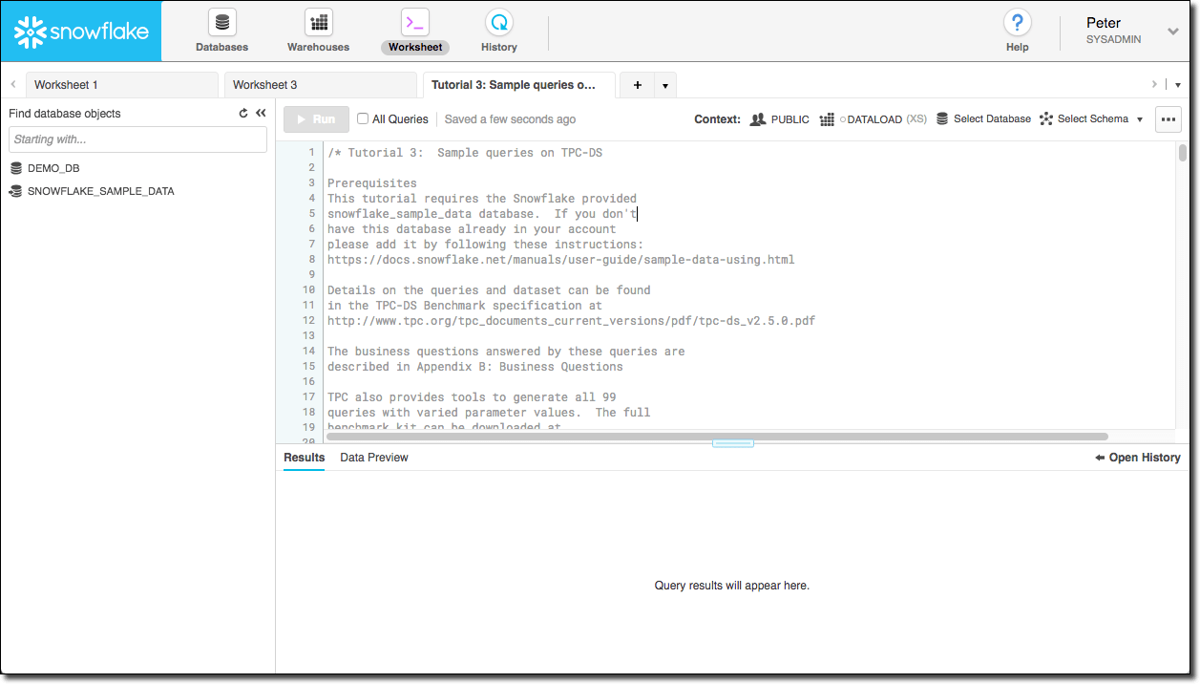This screenshot has height=684, width=1200.
Task: Select DEMO_DB in object tree
Action: (53, 168)
